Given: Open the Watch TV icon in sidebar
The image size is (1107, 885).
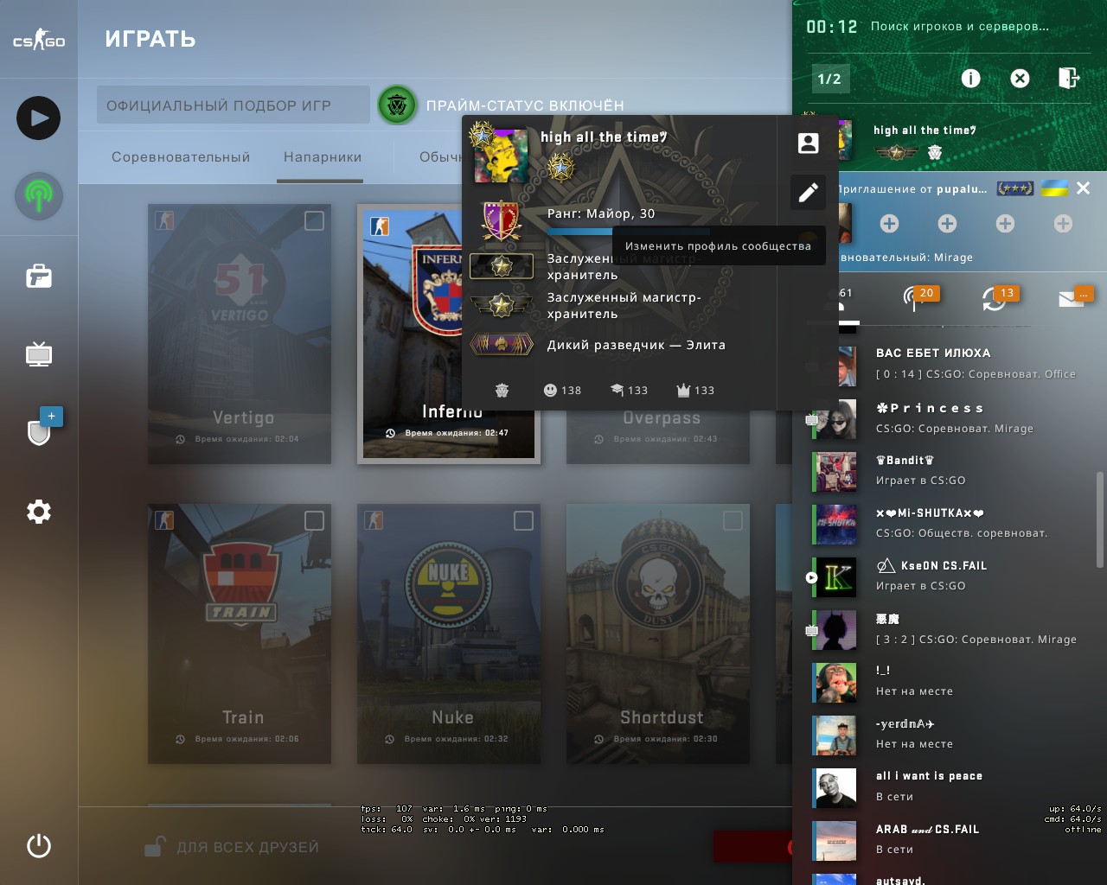Looking at the screenshot, I should [x=39, y=353].
